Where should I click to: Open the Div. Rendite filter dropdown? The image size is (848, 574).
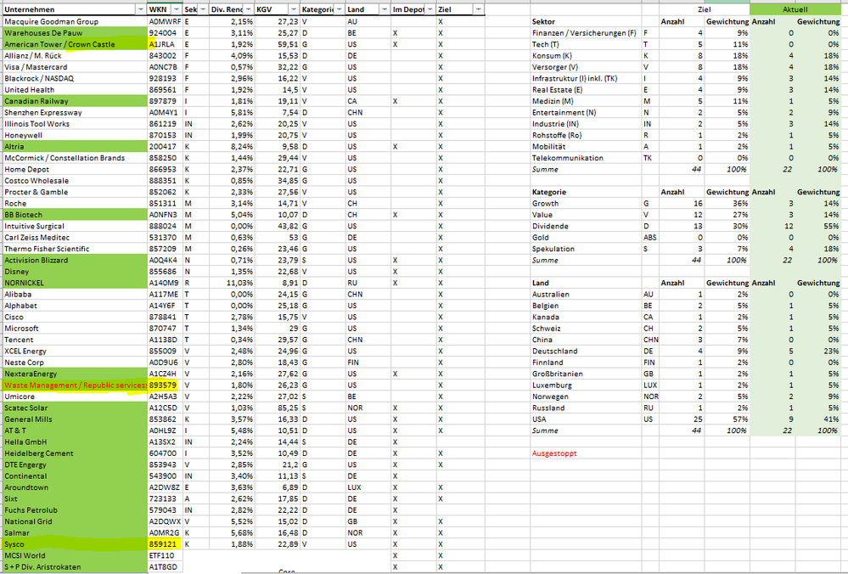[x=247, y=8]
